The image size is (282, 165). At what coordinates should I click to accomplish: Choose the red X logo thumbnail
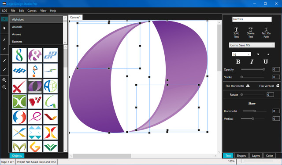pyautogui.click(x=19, y=86)
